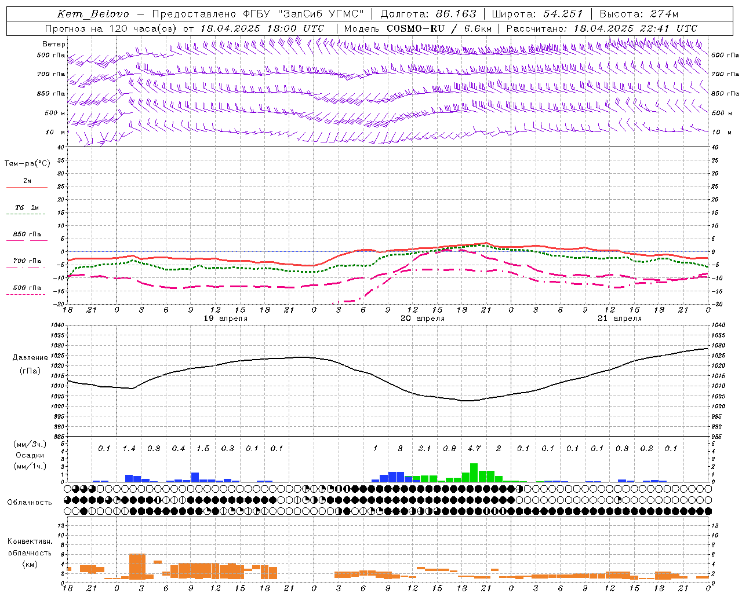The image size is (742, 593).
Task: Click the 'Td 2м' dew point legend
Action: click(27, 207)
